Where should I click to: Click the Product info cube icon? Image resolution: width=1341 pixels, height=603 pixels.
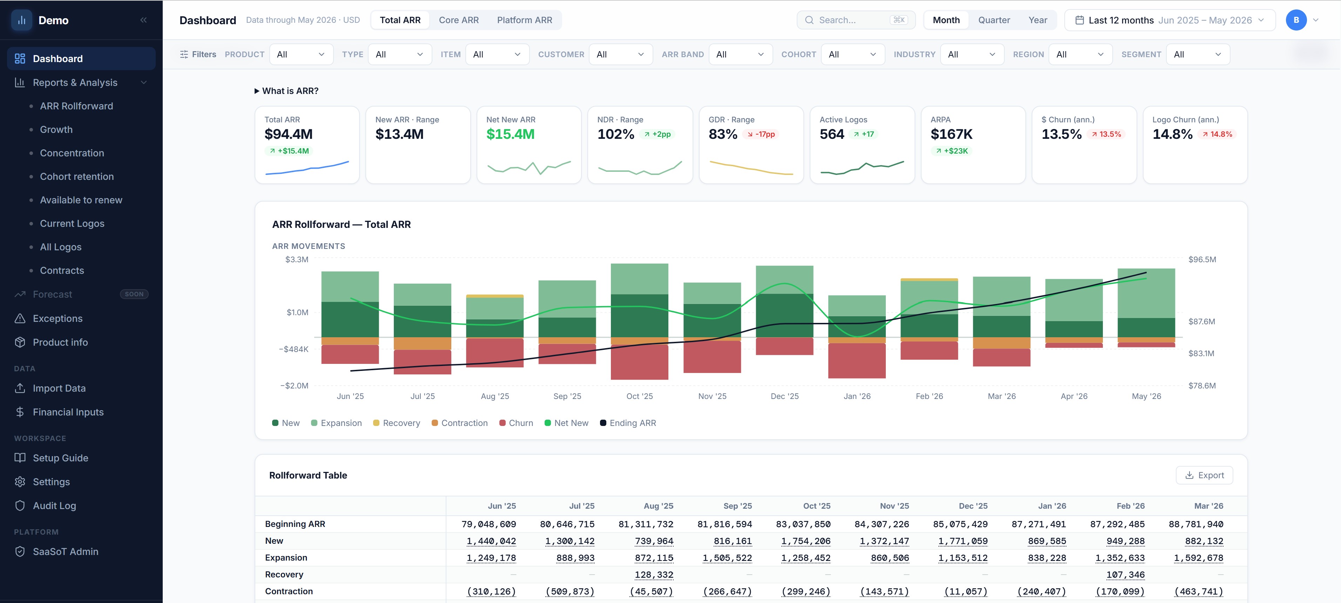[x=20, y=342]
